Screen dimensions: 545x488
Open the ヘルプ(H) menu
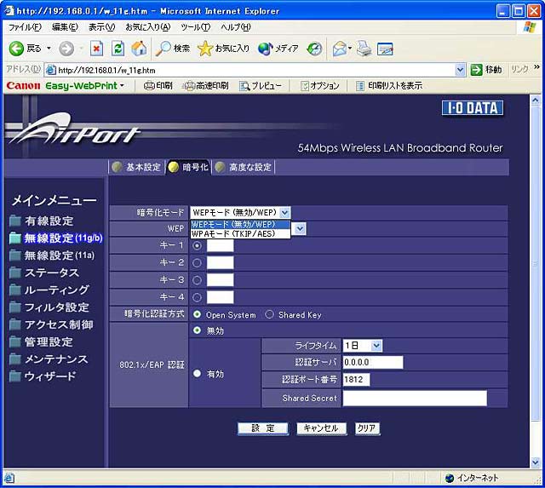pos(236,27)
